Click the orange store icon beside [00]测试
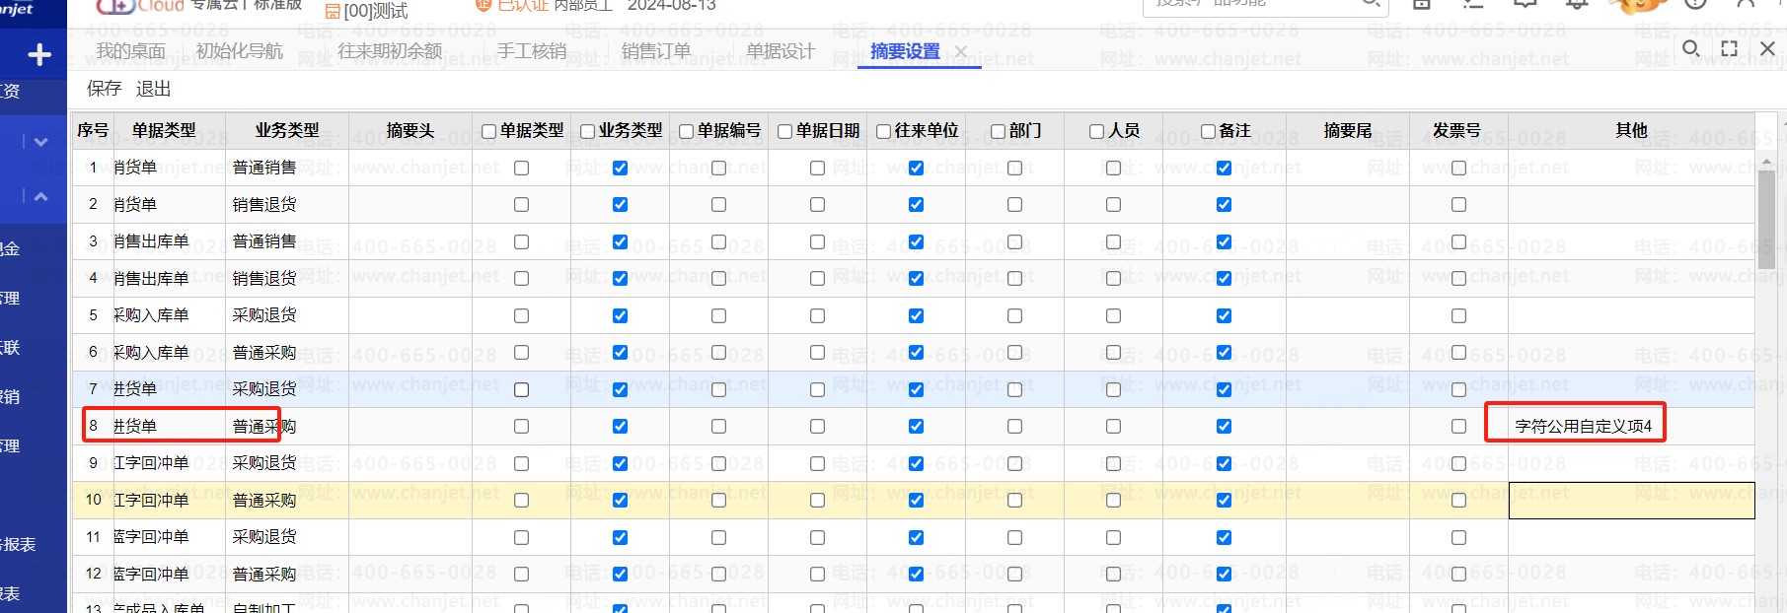This screenshot has height=613, width=1787. coord(333,12)
